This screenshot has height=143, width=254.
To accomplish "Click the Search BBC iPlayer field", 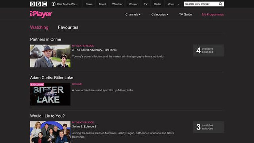I will pos(201,4).
